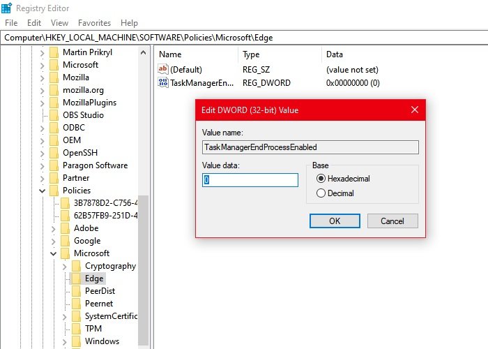Click the (value not set) data cell
This screenshot has width=488, height=349.
[352, 70]
